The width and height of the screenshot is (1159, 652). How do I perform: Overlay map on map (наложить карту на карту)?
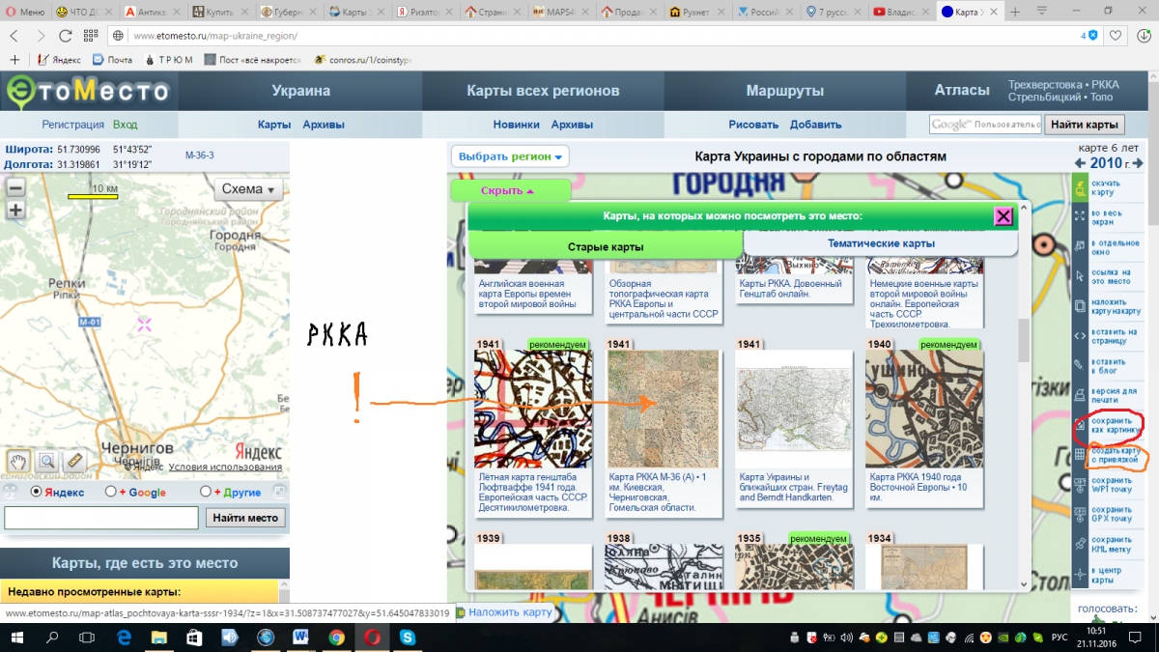click(1080, 304)
